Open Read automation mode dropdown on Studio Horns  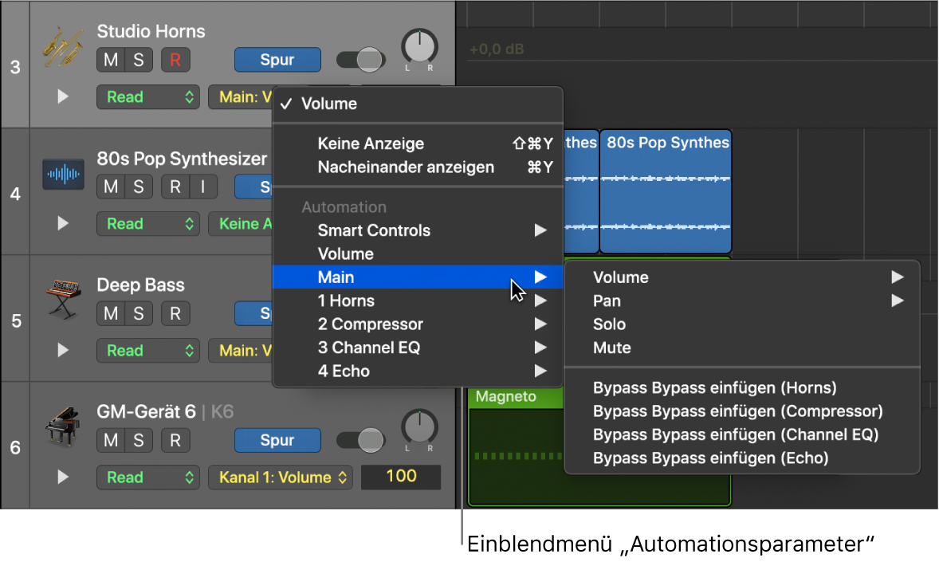point(148,97)
